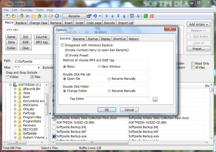Image resolution: width=216 pixels, height=152 pixels.
Task: Click the Ken Rename title bar icon
Action: point(4,4)
